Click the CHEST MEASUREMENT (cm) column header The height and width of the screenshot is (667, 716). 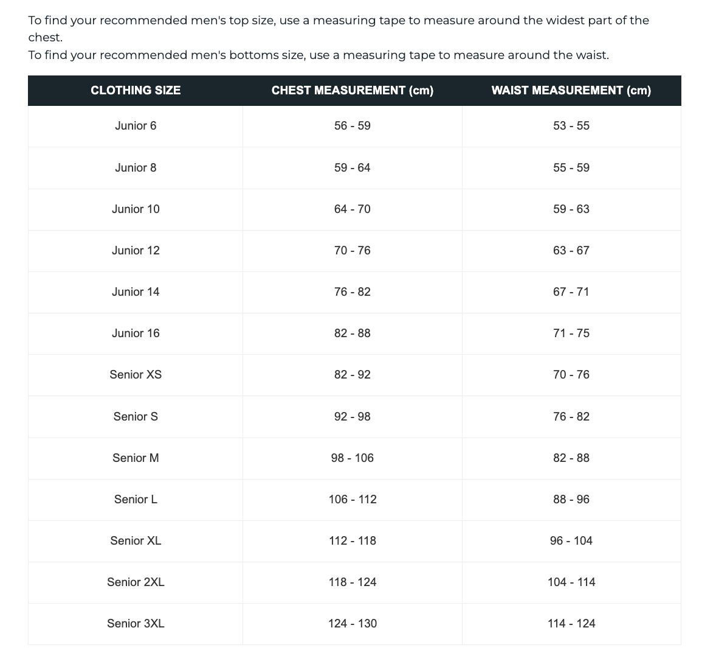[353, 91]
